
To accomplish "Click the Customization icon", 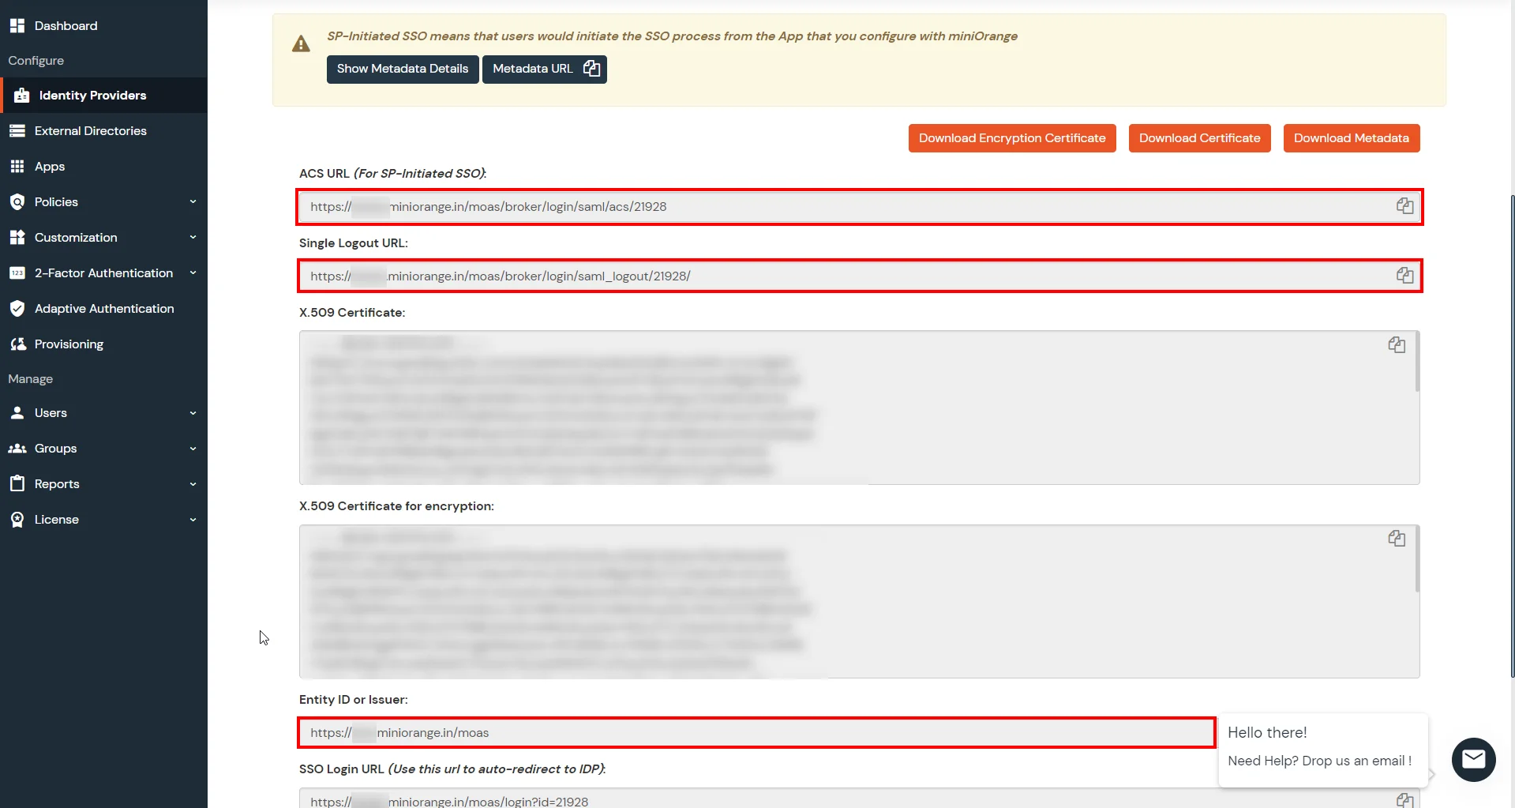I will tap(17, 238).
